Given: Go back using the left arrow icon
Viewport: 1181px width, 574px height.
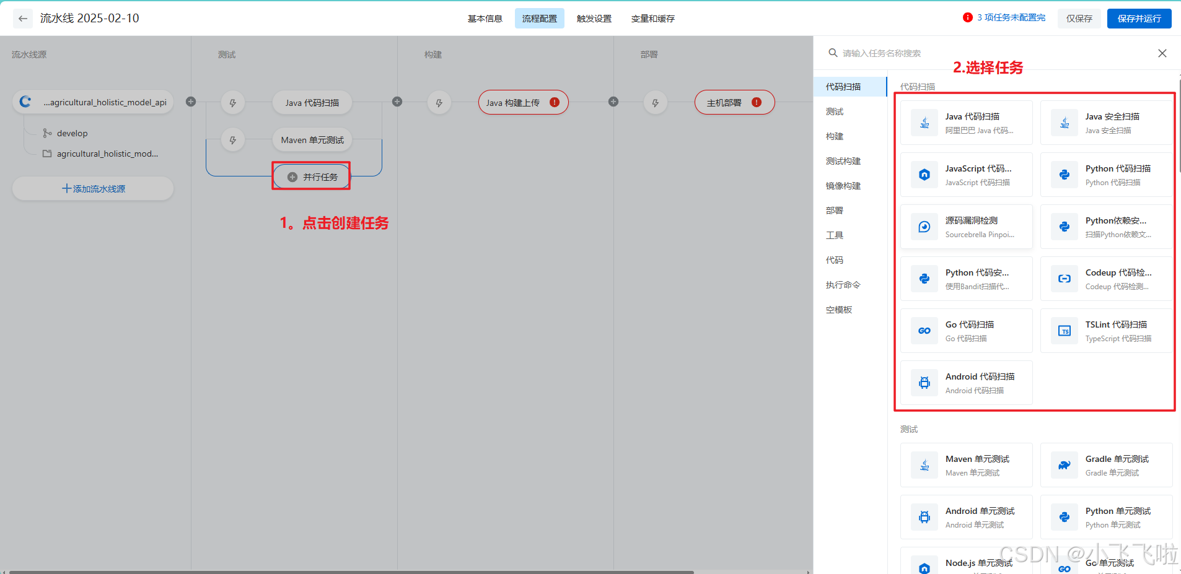Looking at the screenshot, I should [23, 19].
